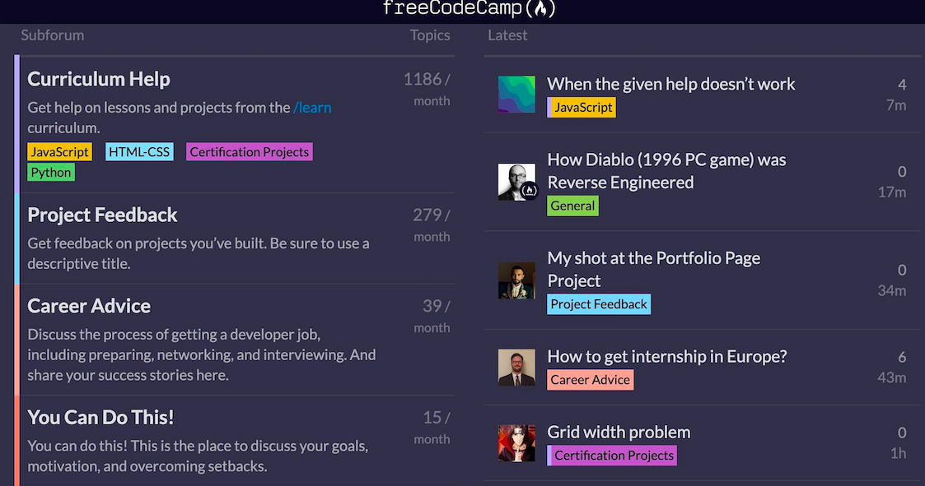Click '15 / month' topic count
Viewport: 925px width, 486px height.
[432, 427]
